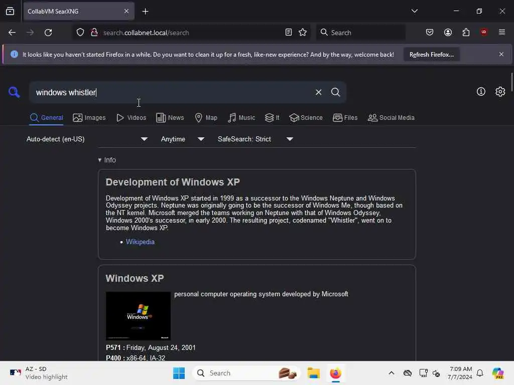The width and height of the screenshot is (514, 385).
Task: Open tracking protection shield icon
Action: tap(80, 33)
